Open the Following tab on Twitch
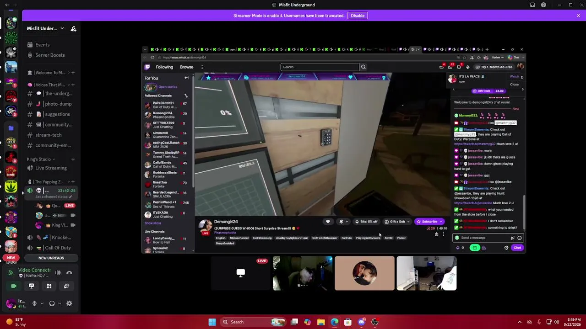The width and height of the screenshot is (586, 329). (164, 67)
